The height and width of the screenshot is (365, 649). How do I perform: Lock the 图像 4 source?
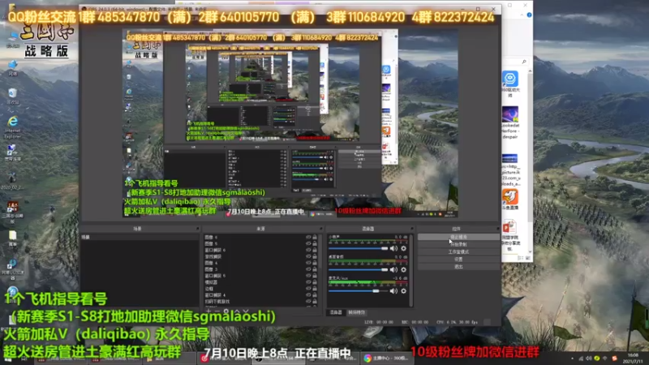tap(315, 263)
